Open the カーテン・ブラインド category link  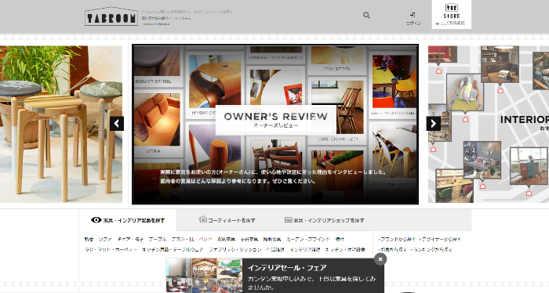click(307, 240)
